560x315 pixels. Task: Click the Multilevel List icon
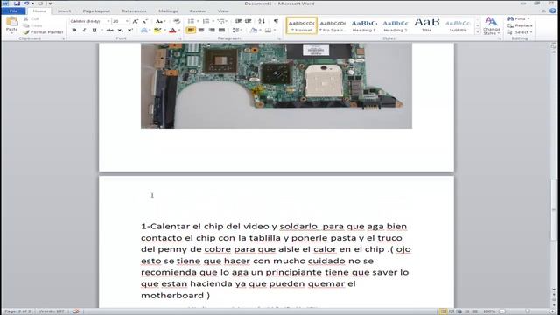tap(221, 21)
